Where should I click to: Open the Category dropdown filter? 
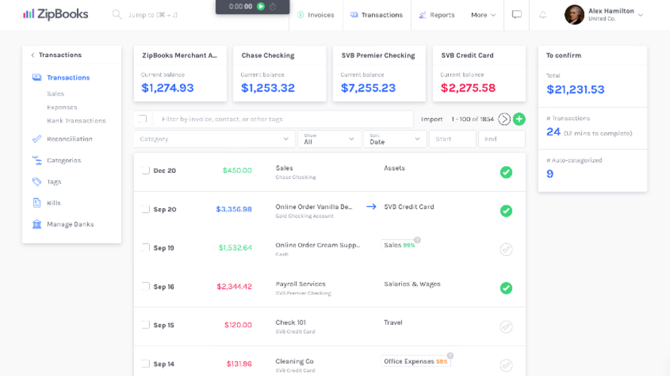click(x=215, y=139)
